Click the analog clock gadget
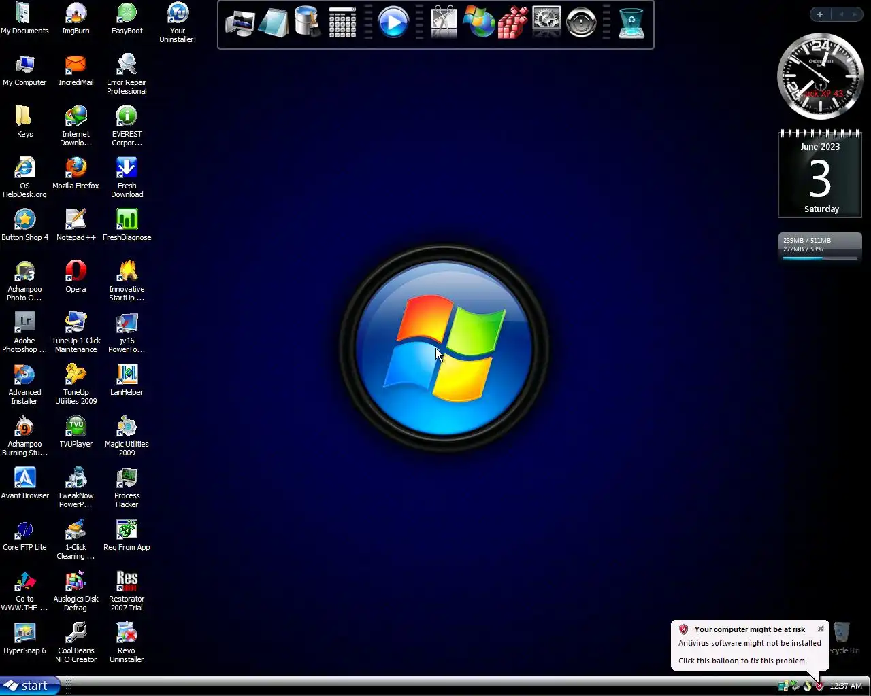Image resolution: width=871 pixels, height=696 pixels. (821, 76)
